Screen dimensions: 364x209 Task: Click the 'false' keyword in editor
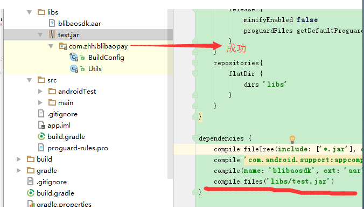pyautogui.click(x=307, y=20)
